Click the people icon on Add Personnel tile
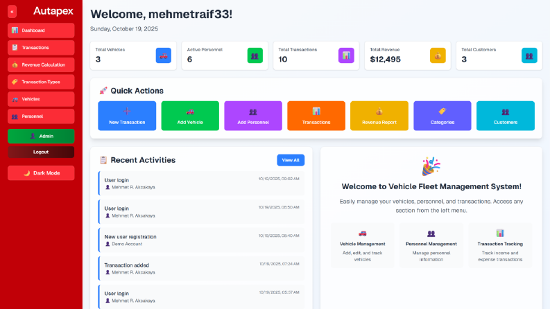Image resolution: width=550 pixels, height=309 pixels. pyautogui.click(x=253, y=112)
